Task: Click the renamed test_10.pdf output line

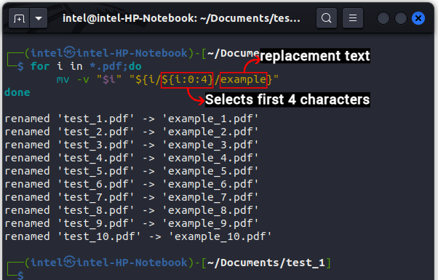Action: tap(138, 237)
